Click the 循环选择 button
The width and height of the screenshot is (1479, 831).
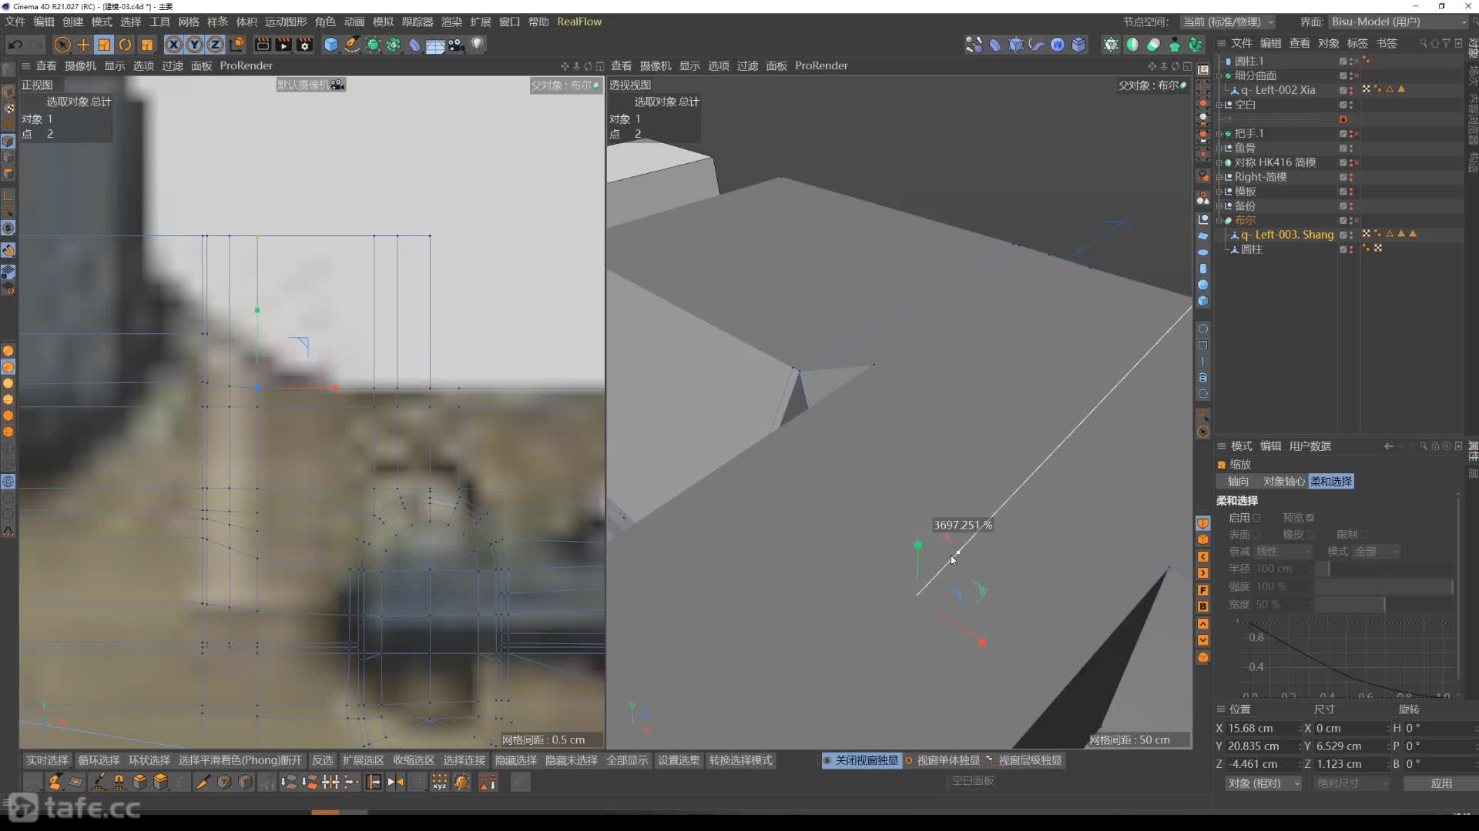point(99,760)
